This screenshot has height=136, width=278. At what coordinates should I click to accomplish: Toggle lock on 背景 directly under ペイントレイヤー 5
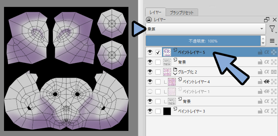[x=260, y=62]
